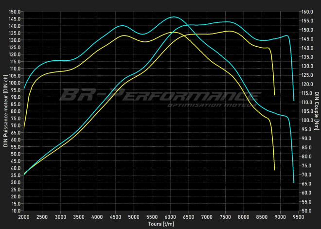Click the 'Optimisation moteur' watermark text

point(212,105)
